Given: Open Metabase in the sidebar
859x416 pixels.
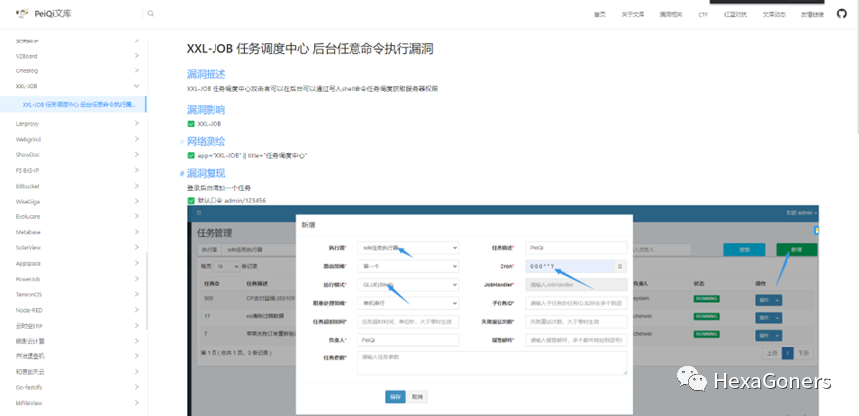Looking at the screenshot, I should click(x=28, y=232).
